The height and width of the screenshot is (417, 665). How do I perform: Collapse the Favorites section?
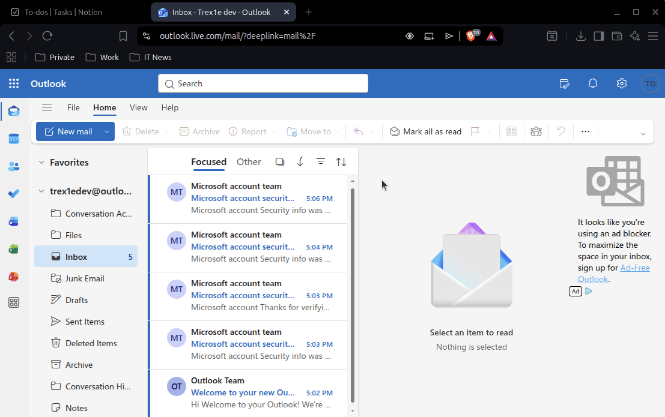tap(41, 163)
